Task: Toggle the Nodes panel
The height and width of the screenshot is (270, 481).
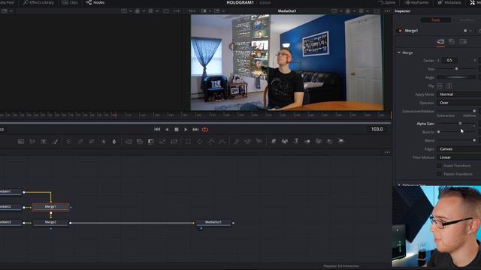Action: tap(95, 2)
